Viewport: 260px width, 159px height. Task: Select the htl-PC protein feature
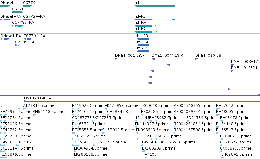[143, 51]
